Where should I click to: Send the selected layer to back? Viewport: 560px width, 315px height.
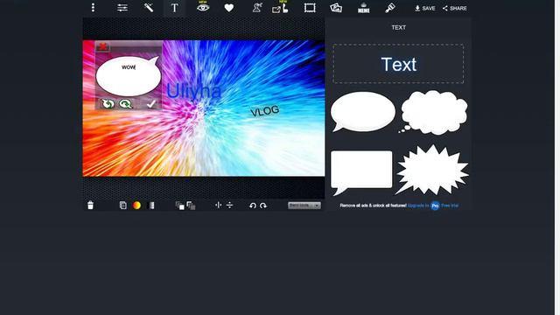point(191,206)
